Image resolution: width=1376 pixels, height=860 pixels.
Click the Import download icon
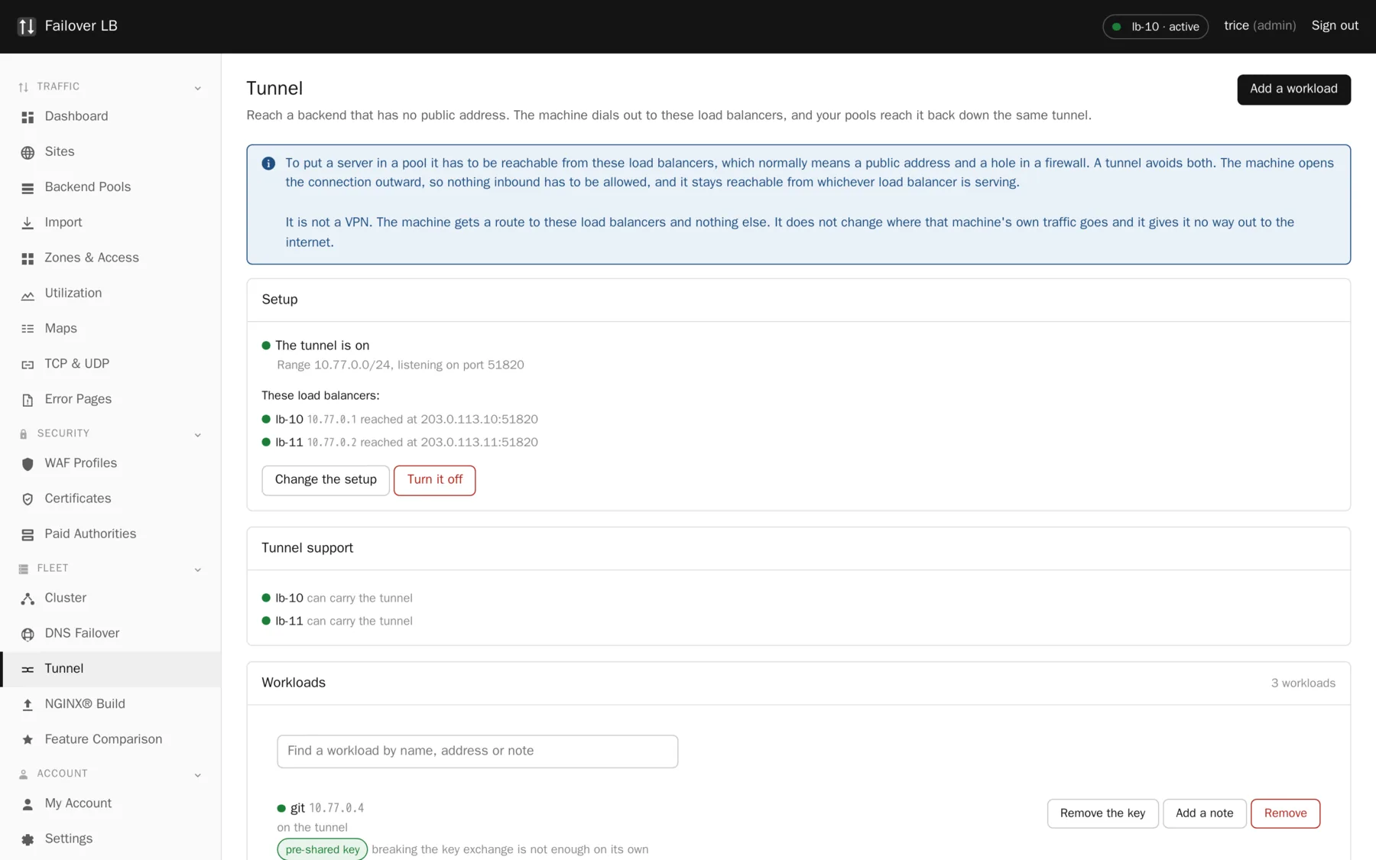pyautogui.click(x=28, y=222)
